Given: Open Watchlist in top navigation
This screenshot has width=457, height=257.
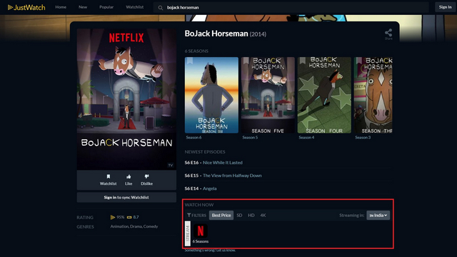Looking at the screenshot, I should (x=135, y=7).
